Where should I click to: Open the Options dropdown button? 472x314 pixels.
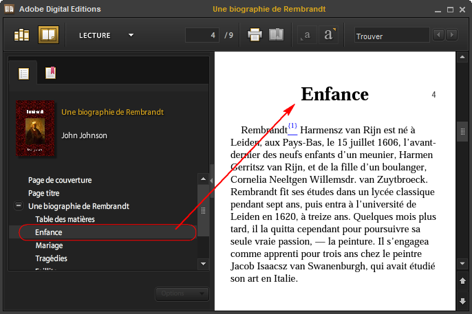pyautogui.click(x=182, y=293)
